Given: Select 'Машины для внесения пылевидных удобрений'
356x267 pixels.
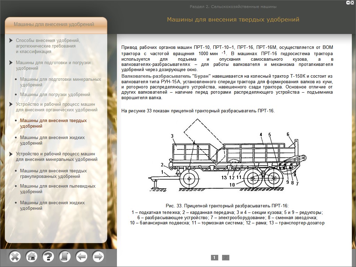Looking at the screenshot, I should pyautogui.click(x=58, y=189).
